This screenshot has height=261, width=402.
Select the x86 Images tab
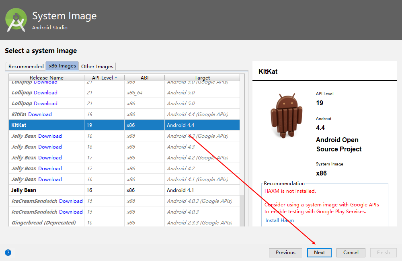[x=62, y=66]
